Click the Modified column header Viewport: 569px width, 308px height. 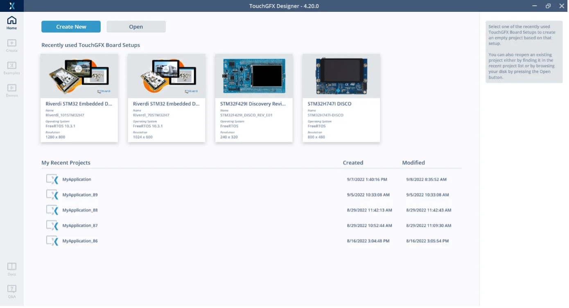[x=413, y=163]
